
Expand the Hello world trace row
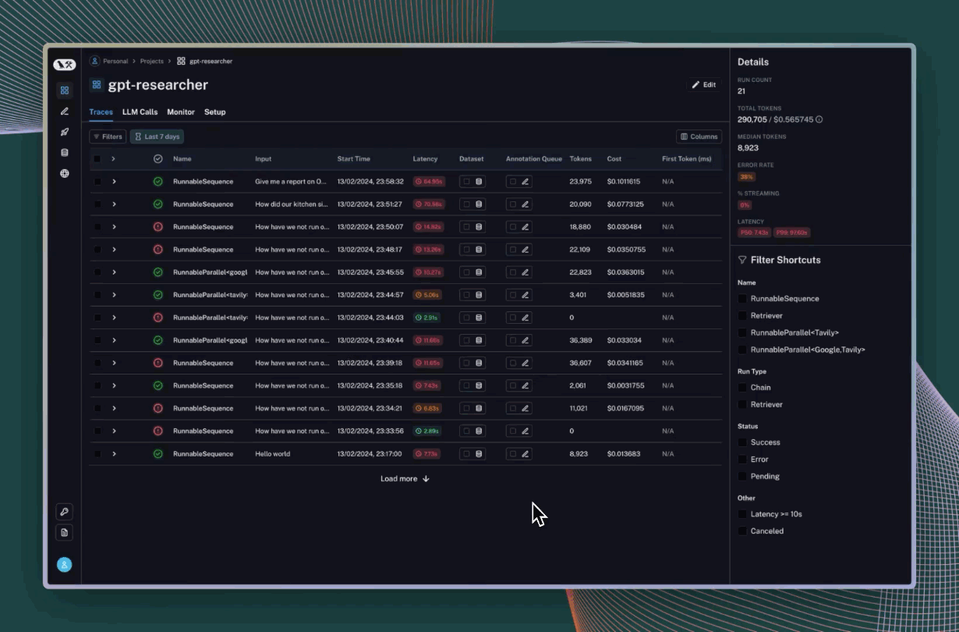click(x=114, y=454)
